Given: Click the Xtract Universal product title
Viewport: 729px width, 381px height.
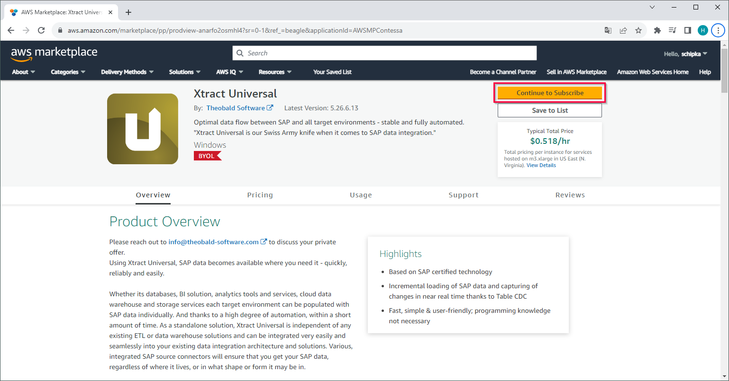Looking at the screenshot, I should pos(236,94).
